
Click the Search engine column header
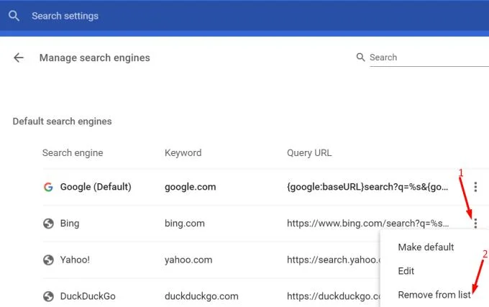[73, 153]
